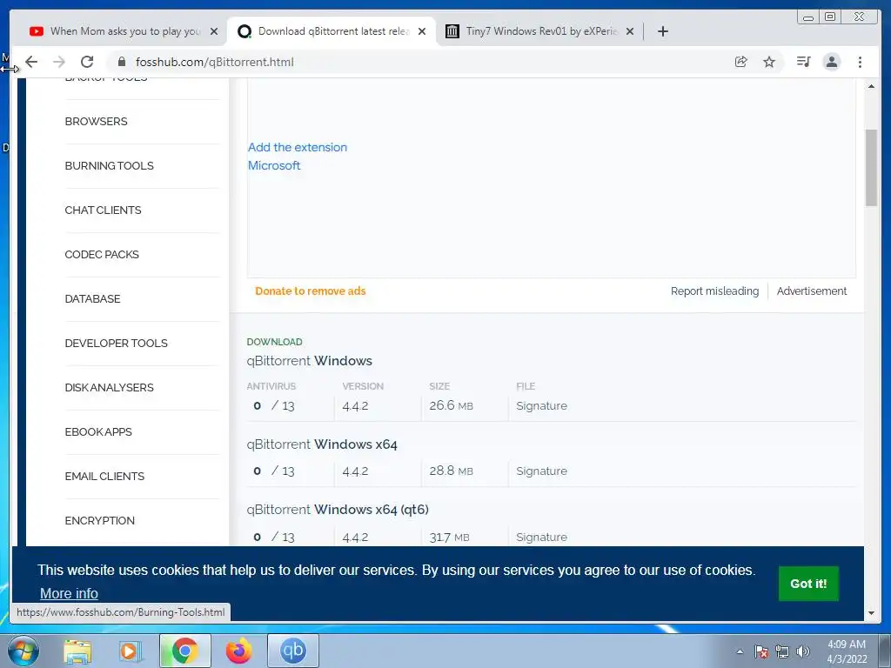The width and height of the screenshot is (891, 668).
Task: Download qBittorrent Windows x64 (qt6)
Action: click(338, 510)
